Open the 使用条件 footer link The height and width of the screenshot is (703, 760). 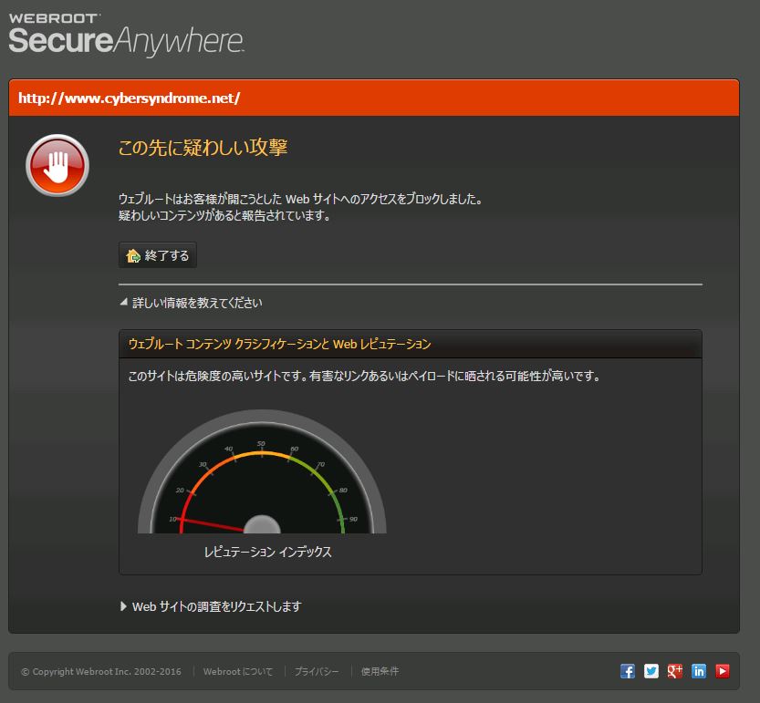[x=380, y=671]
